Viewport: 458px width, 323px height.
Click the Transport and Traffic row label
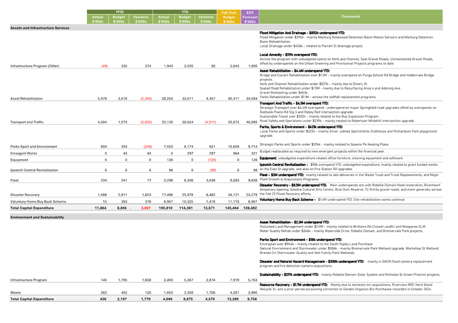pos(27,122)
